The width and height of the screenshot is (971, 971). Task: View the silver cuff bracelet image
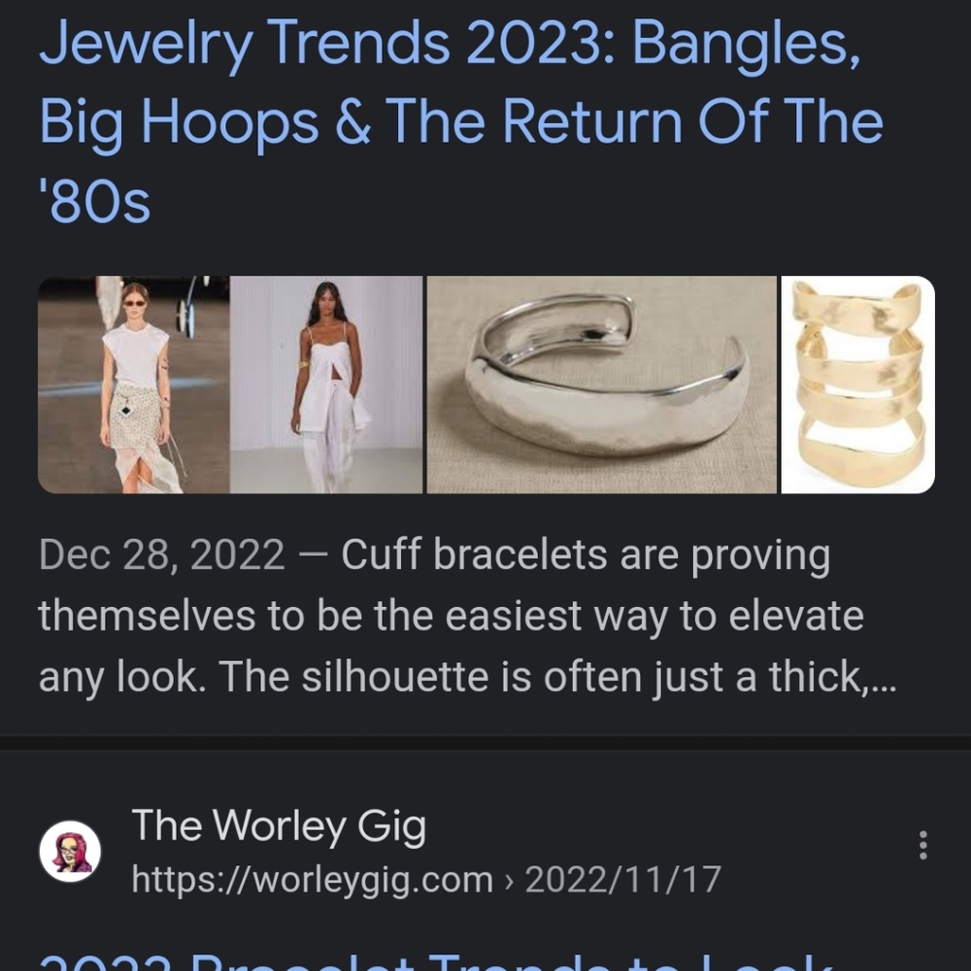(x=602, y=385)
